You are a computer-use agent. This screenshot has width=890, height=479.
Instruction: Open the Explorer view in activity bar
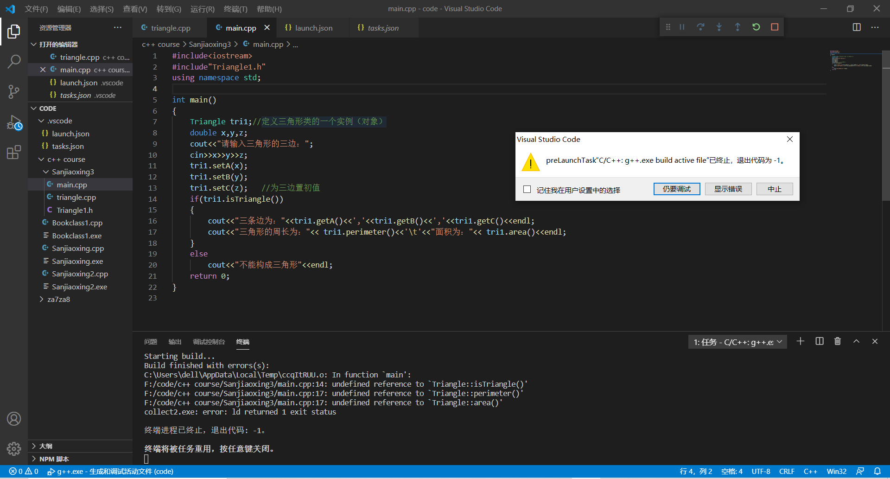pyautogui.click(x=14, y=32)
